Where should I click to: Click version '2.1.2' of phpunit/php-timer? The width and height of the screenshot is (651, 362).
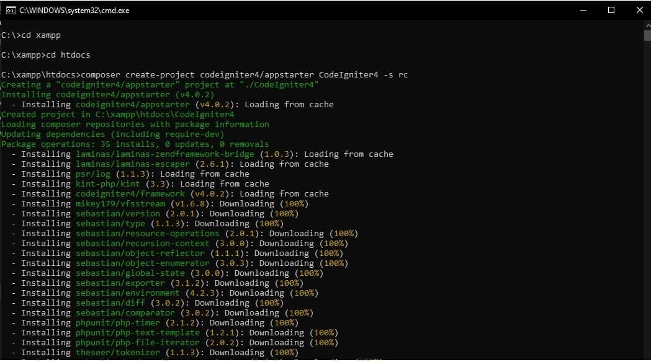[182, 324]
